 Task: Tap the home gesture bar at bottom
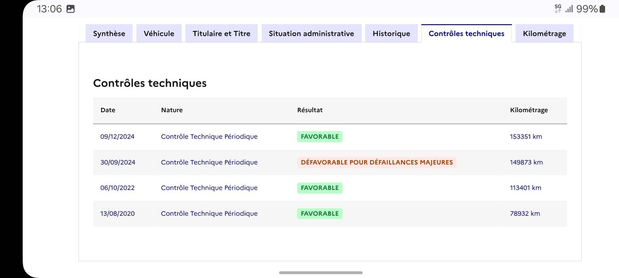(320, 272)
